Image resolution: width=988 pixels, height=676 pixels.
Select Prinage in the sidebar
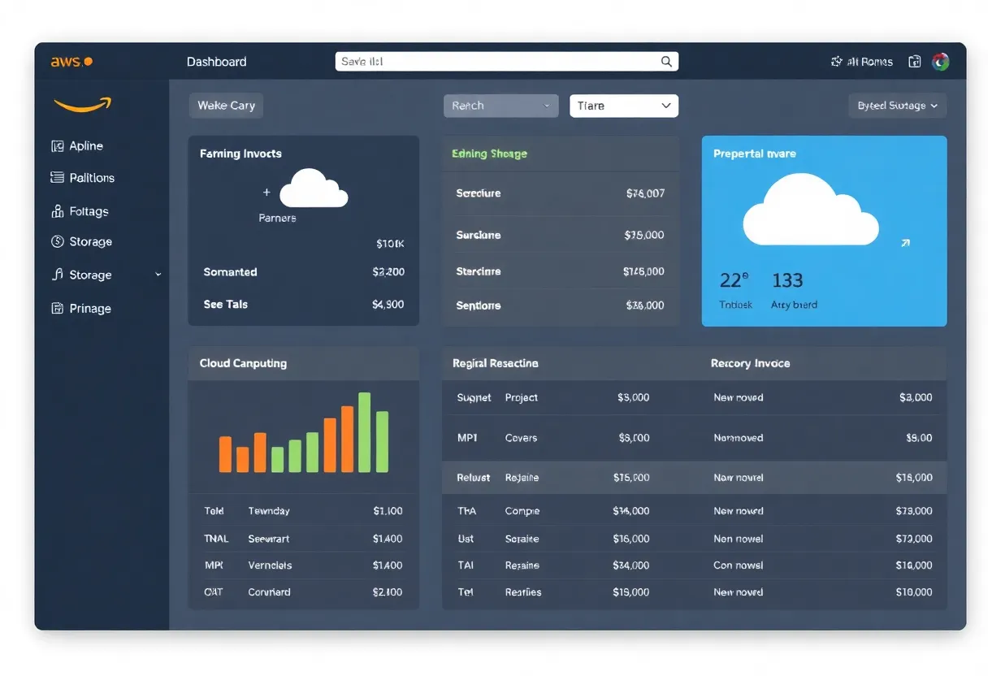pyautogui.click(x=90, y=308)
